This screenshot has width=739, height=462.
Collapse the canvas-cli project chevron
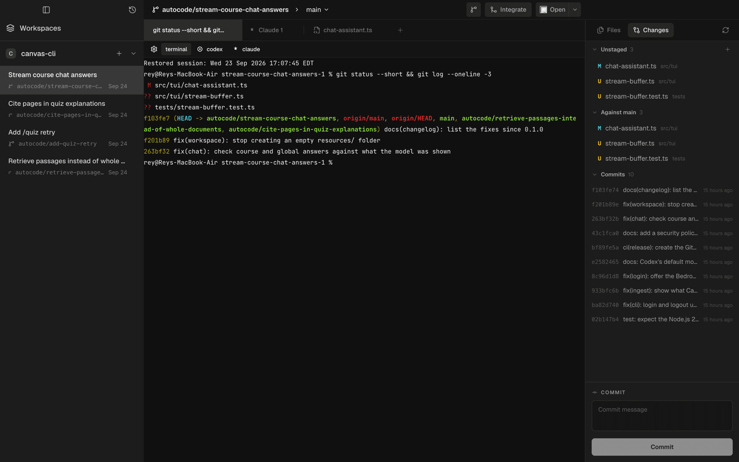133,54
